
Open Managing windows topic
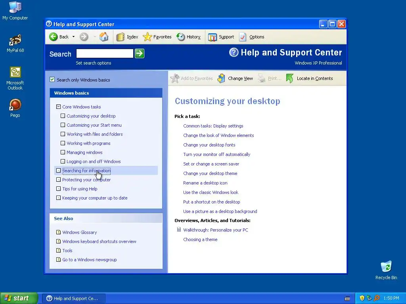(x=85, y=152)
